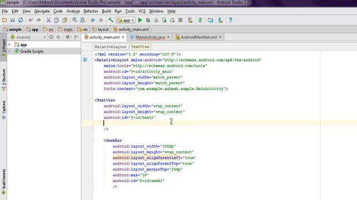Open the Navigate menu
Screen dimensions: 357x200
tap(42, 11)
